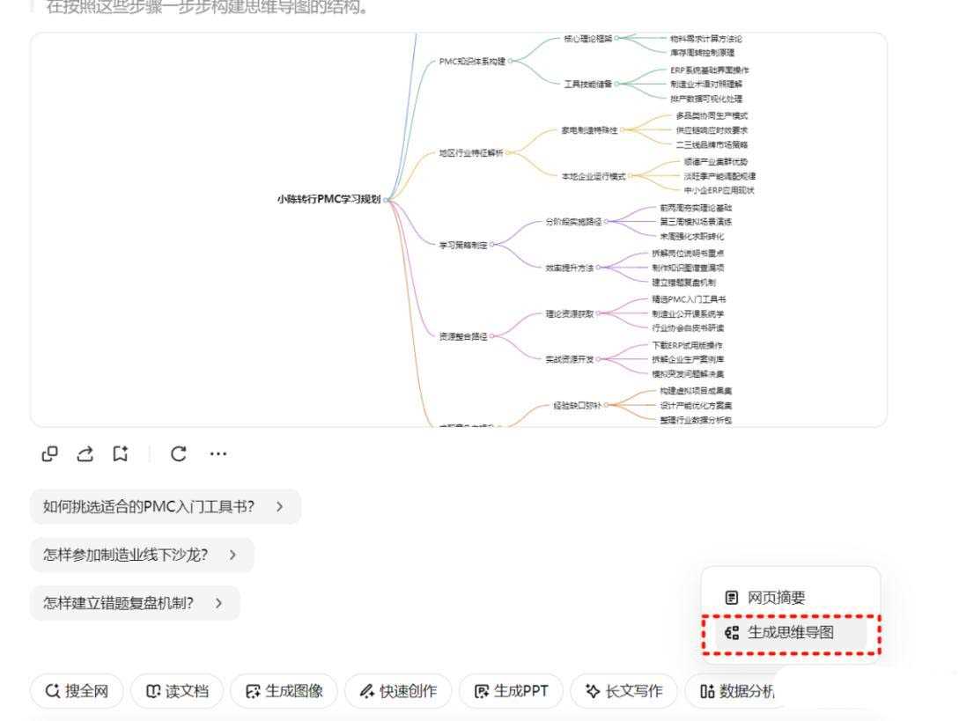Click the leaf node 精选PMC入门工具书
The width and height of the screenshot is (974, 721).
coord(689,299)
